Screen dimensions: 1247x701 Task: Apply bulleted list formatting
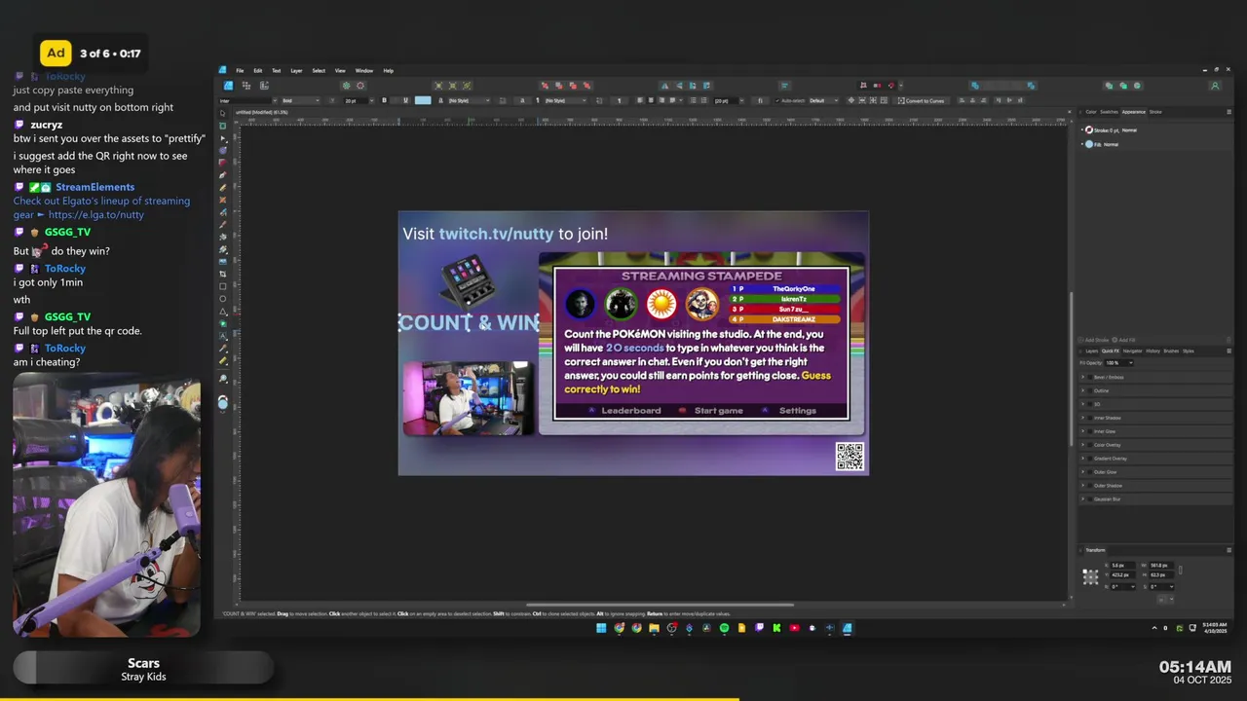(693, 100)
